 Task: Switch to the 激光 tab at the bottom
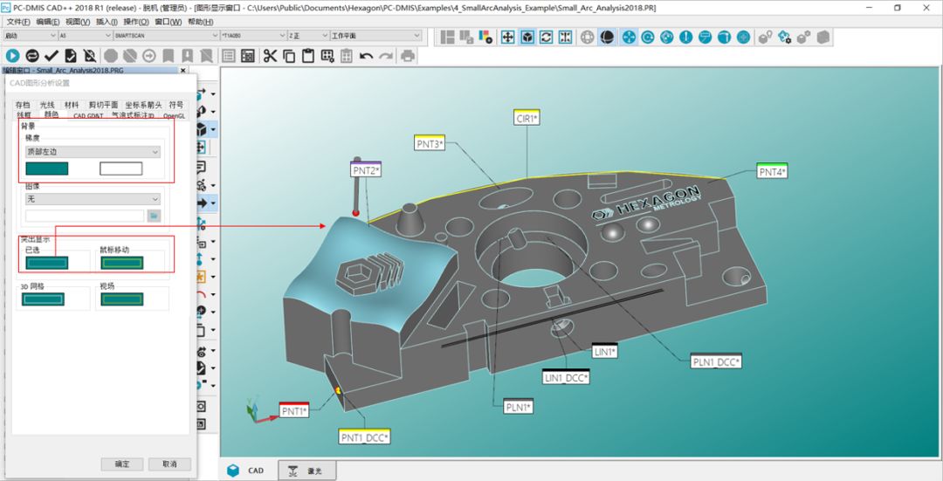click(306, 471)
